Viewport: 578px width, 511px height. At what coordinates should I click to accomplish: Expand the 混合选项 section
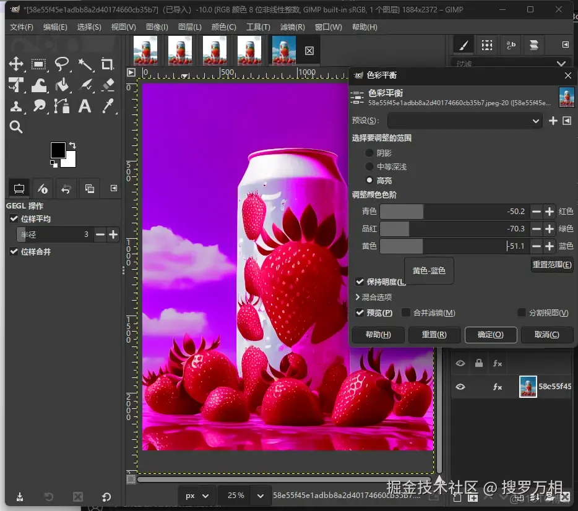pyautogui.click(x=358, y=298)
